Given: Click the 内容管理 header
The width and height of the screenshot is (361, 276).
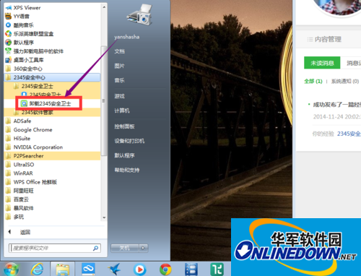Looking at the screenshot, I should [x=328, y=39].
